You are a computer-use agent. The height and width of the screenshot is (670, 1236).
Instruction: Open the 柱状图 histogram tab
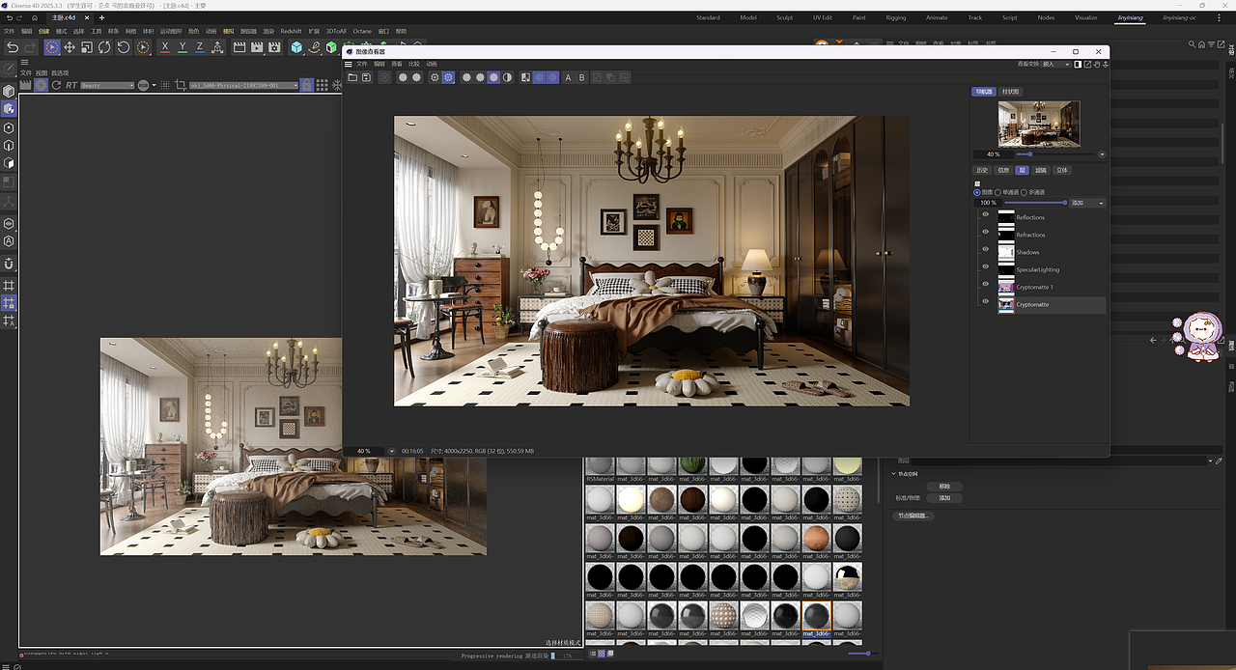[x=1011, y=92]
